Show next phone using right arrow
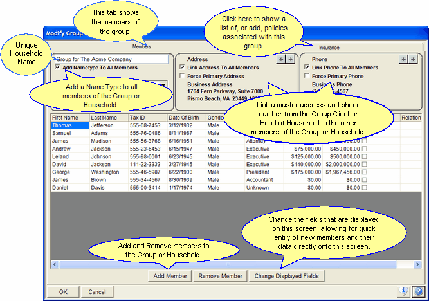 (413, 59)
